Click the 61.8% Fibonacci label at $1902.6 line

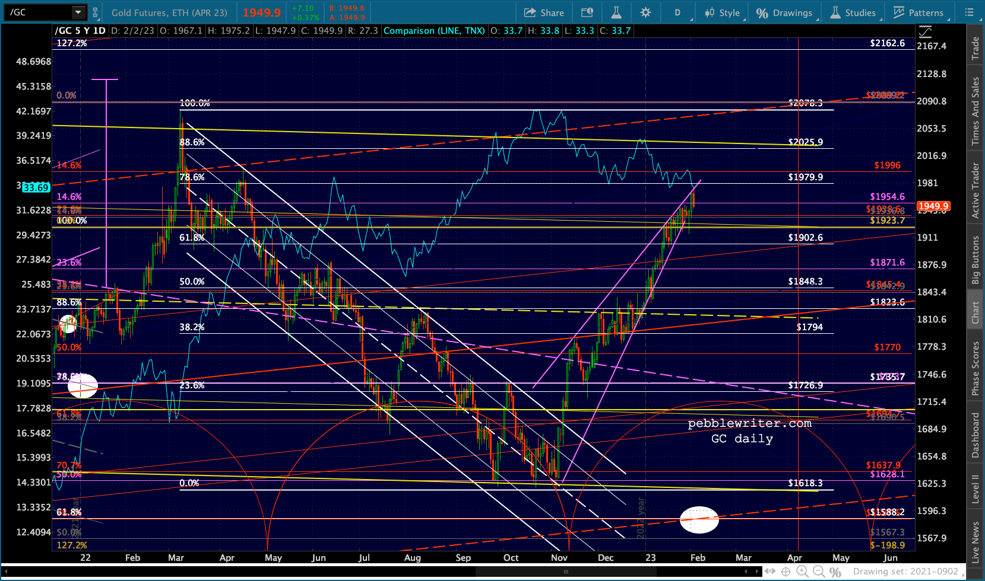pyautogui.click(x=192, y=237)
